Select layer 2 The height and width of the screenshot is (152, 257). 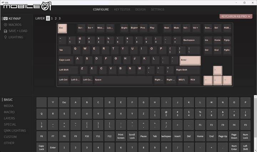56,18
